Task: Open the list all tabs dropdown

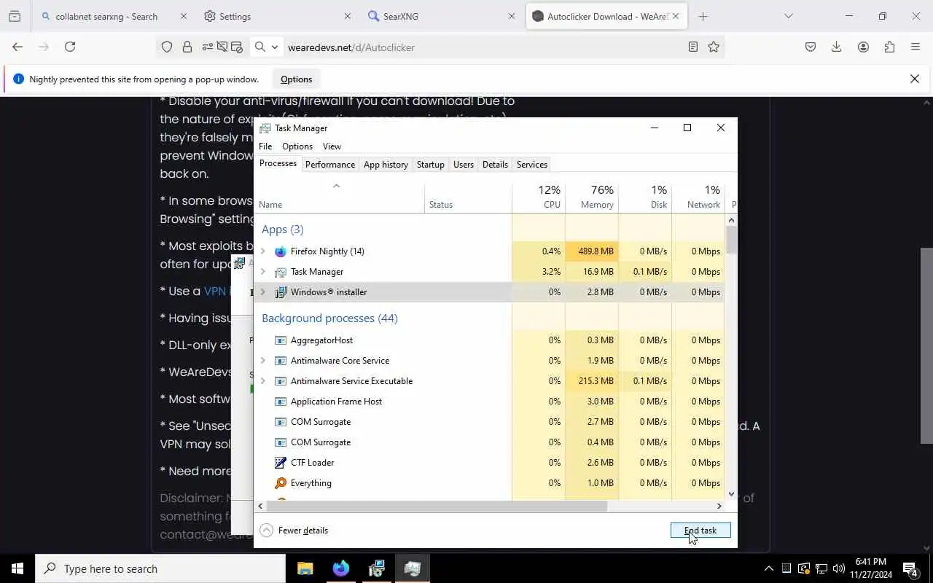Action: coord(788,16)
